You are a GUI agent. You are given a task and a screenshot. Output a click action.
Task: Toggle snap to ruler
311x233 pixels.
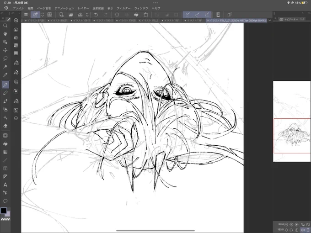click(x=188, y=15)
